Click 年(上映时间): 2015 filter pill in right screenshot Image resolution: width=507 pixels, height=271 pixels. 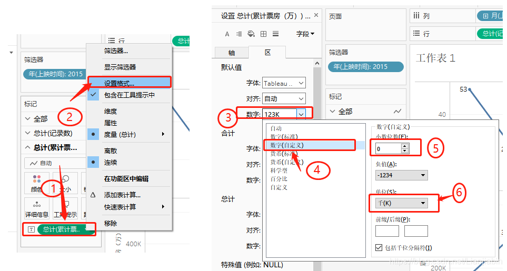(366, 66)
